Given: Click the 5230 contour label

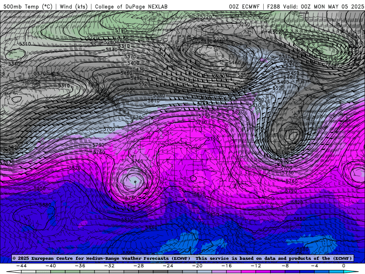Looking at the screenshot, I should pos(243,75).
